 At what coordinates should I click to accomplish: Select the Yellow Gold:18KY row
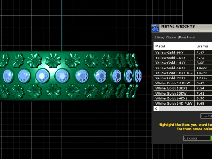(183, 68)
